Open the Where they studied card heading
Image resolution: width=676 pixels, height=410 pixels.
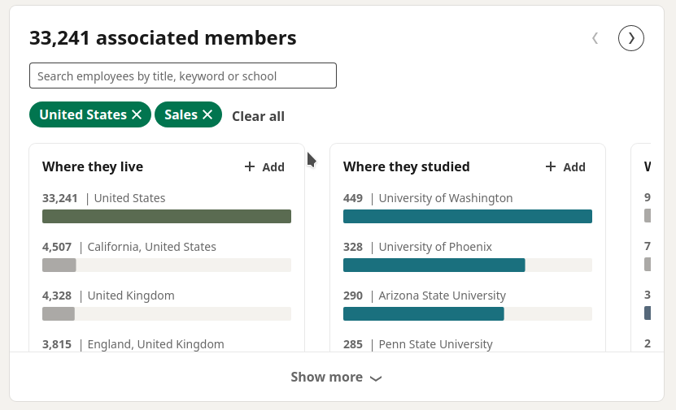[x=407, y=166]
